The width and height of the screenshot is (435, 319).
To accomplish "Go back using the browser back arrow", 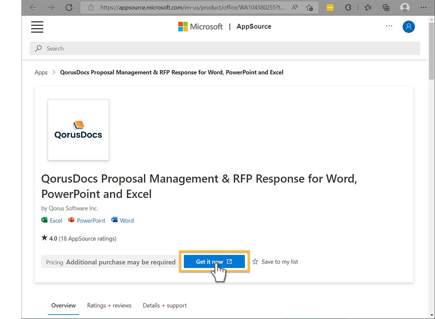I will [x=33, y=8].
